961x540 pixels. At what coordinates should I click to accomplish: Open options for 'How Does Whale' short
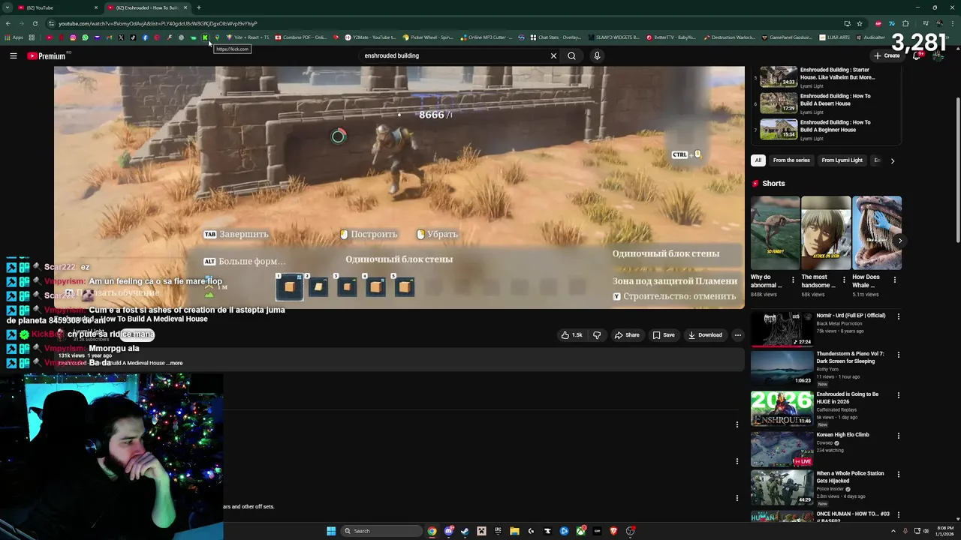point(894,279)
